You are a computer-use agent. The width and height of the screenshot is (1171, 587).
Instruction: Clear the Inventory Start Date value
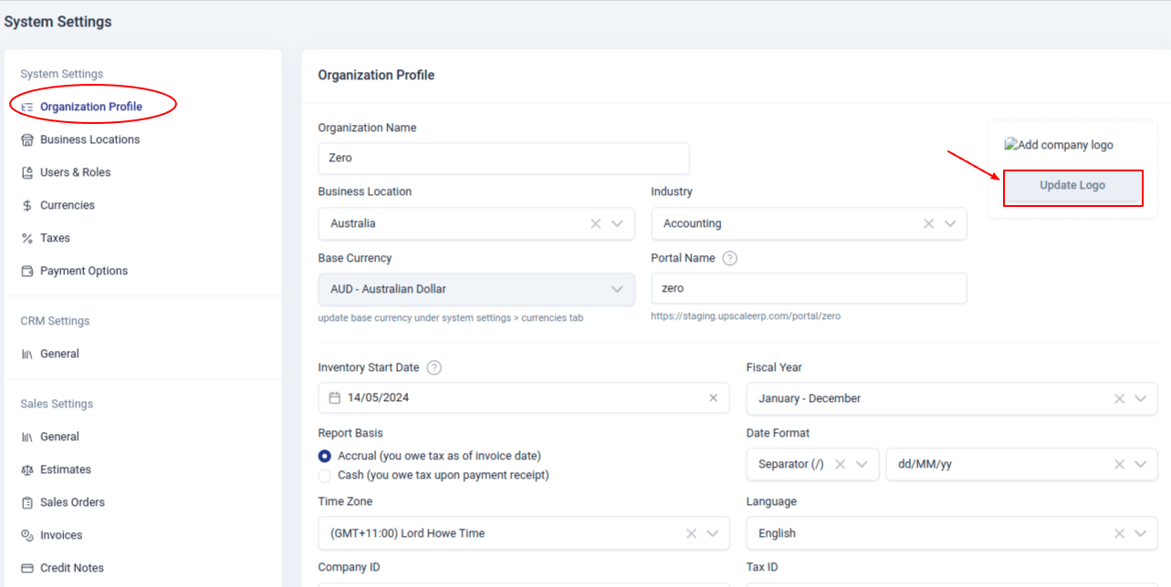(x=714, y=397)
